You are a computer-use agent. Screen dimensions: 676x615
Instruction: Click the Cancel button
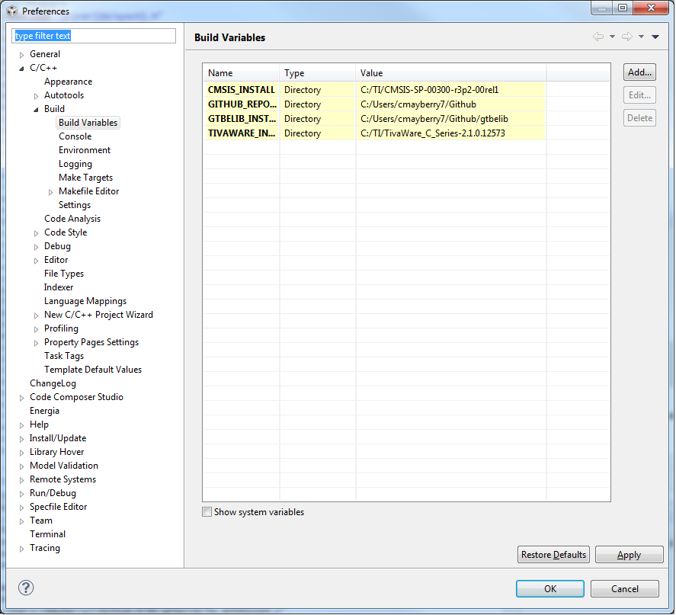[x=624, y=589]
